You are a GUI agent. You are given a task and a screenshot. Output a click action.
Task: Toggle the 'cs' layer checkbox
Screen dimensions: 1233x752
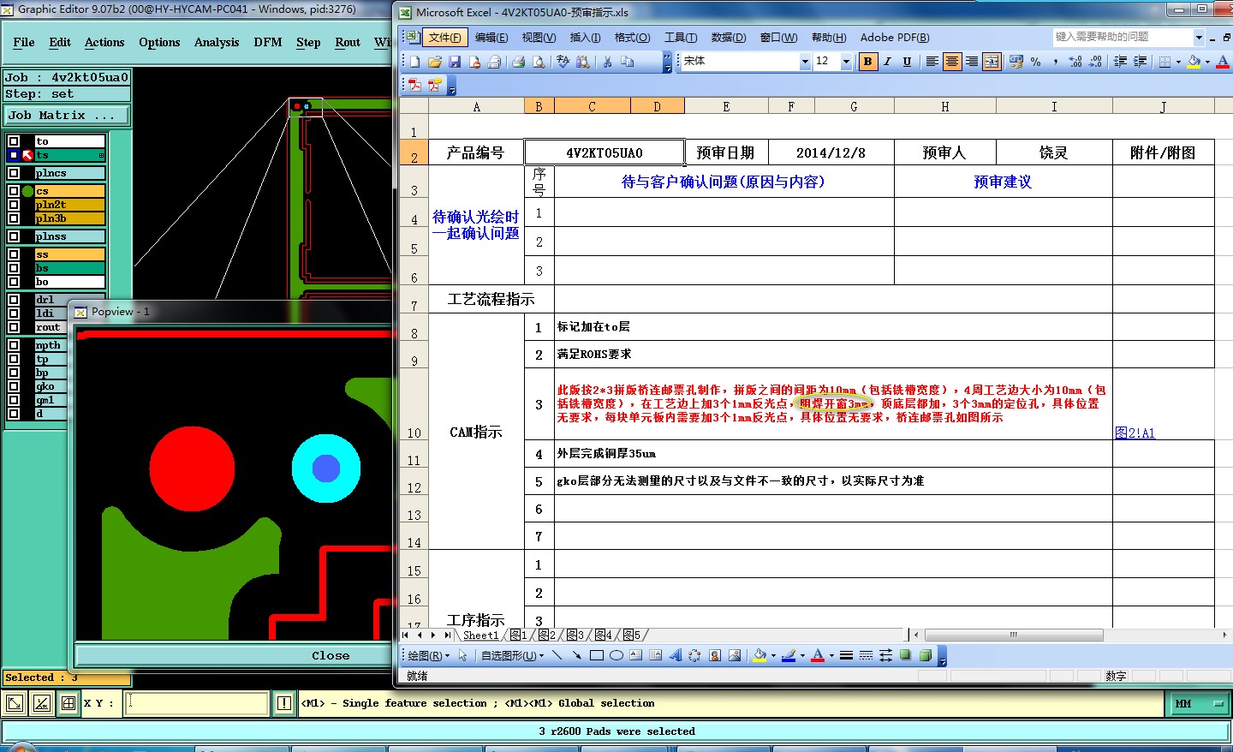click(x=14, y=191)
